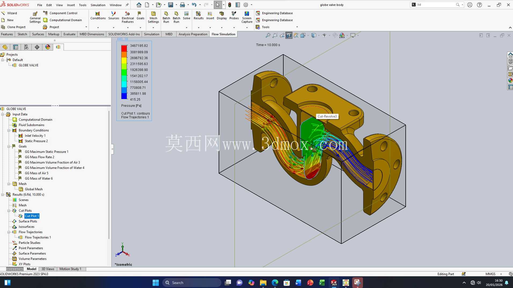
Task: Click the Save icon in title toolbar
Action: tap(170, 5)
